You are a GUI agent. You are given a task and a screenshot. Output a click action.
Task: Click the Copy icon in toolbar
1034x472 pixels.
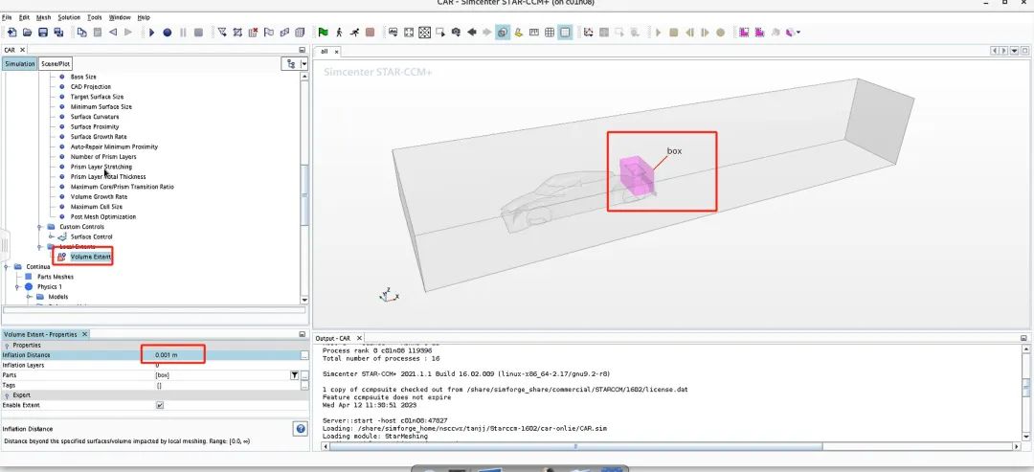pos(81,33)
